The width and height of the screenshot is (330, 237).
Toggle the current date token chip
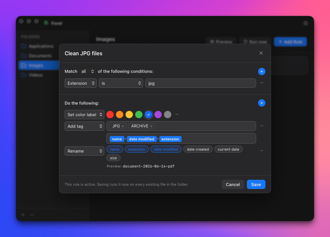pos(228,149)
